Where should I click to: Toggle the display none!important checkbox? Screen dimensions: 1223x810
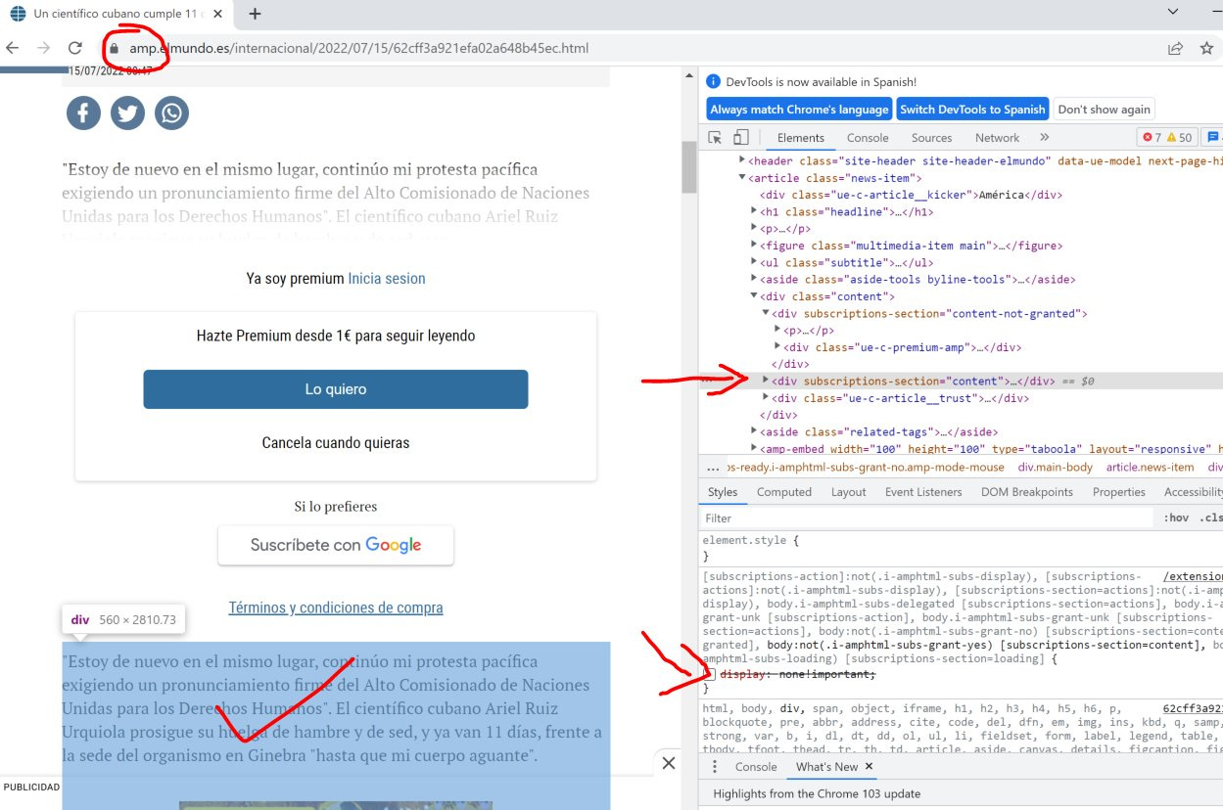[710, 675]
